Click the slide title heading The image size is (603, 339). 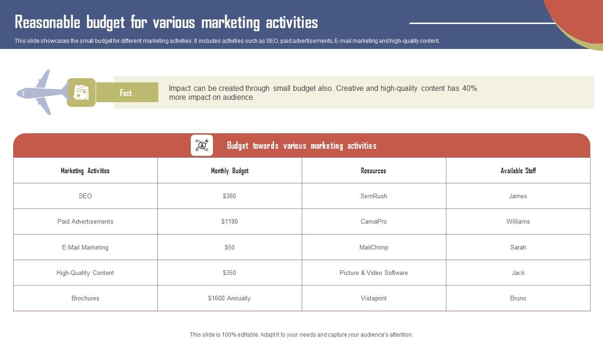click(x=166, y=23)
